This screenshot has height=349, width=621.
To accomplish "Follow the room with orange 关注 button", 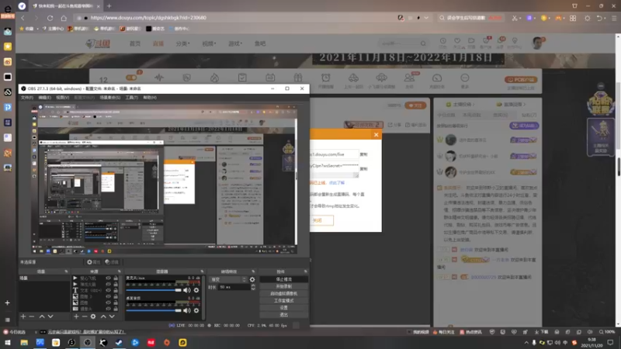I will click(x=415, y=105).
